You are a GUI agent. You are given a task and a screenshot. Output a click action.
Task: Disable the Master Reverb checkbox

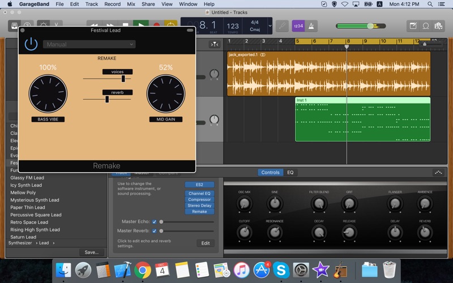(154, 231)
